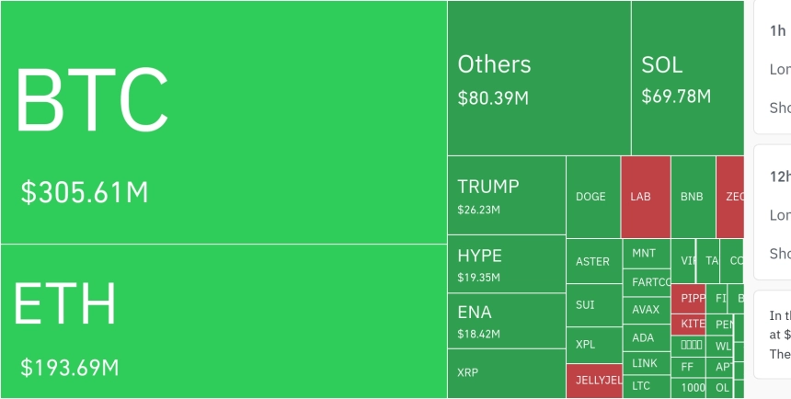Select the SUI tile
This screenshot has height=399, width=791.
[593, 304]
